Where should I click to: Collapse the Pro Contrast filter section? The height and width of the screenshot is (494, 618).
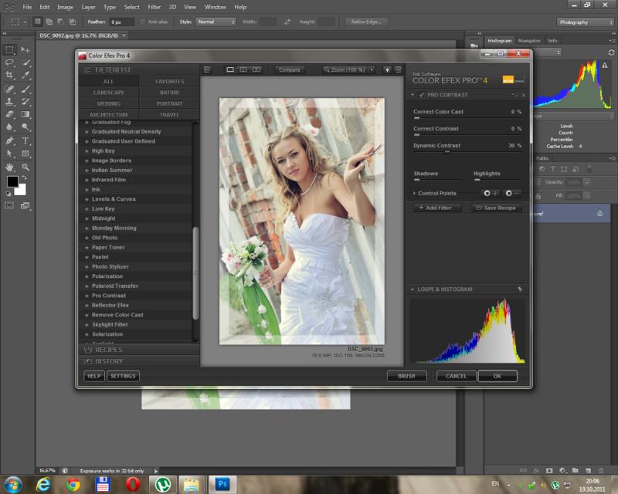pyautogui.click(x=413, y=95)
